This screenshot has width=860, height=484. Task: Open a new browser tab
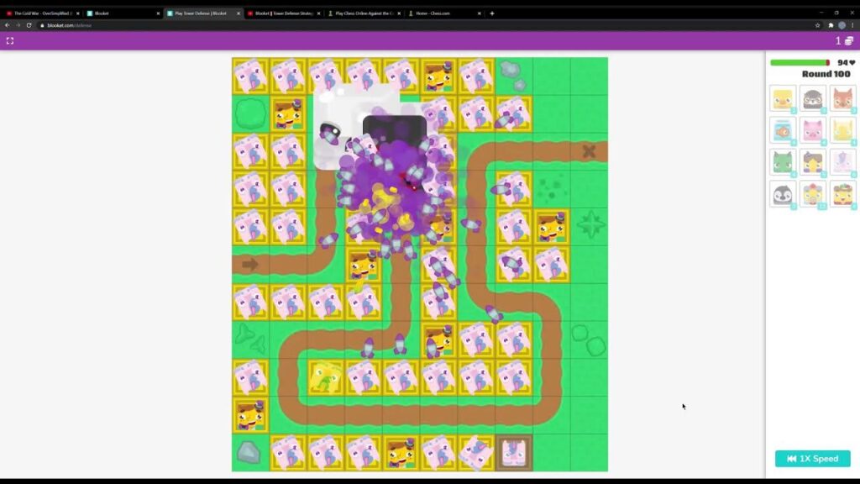pos(492,13)
